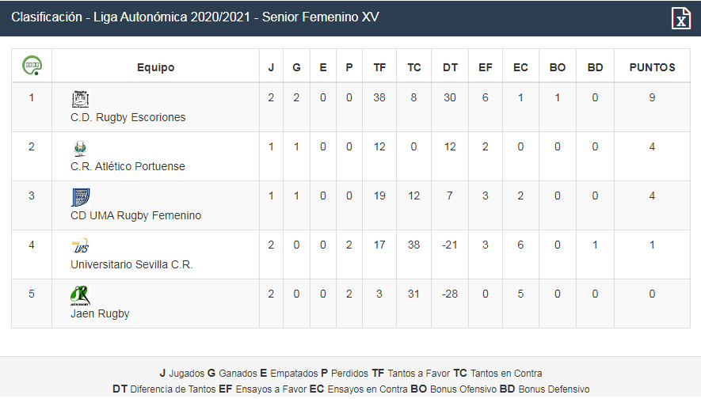This screenshot has height=410, width=701.
Task: Click the Universitario Sevilla C.R. team name
Action: pos(131,265)
